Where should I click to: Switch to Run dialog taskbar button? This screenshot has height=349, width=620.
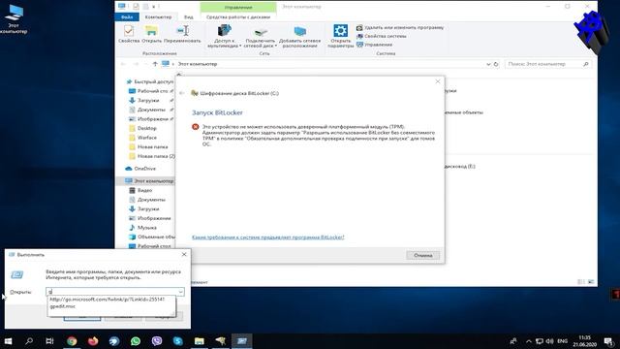tap(242, 340)
